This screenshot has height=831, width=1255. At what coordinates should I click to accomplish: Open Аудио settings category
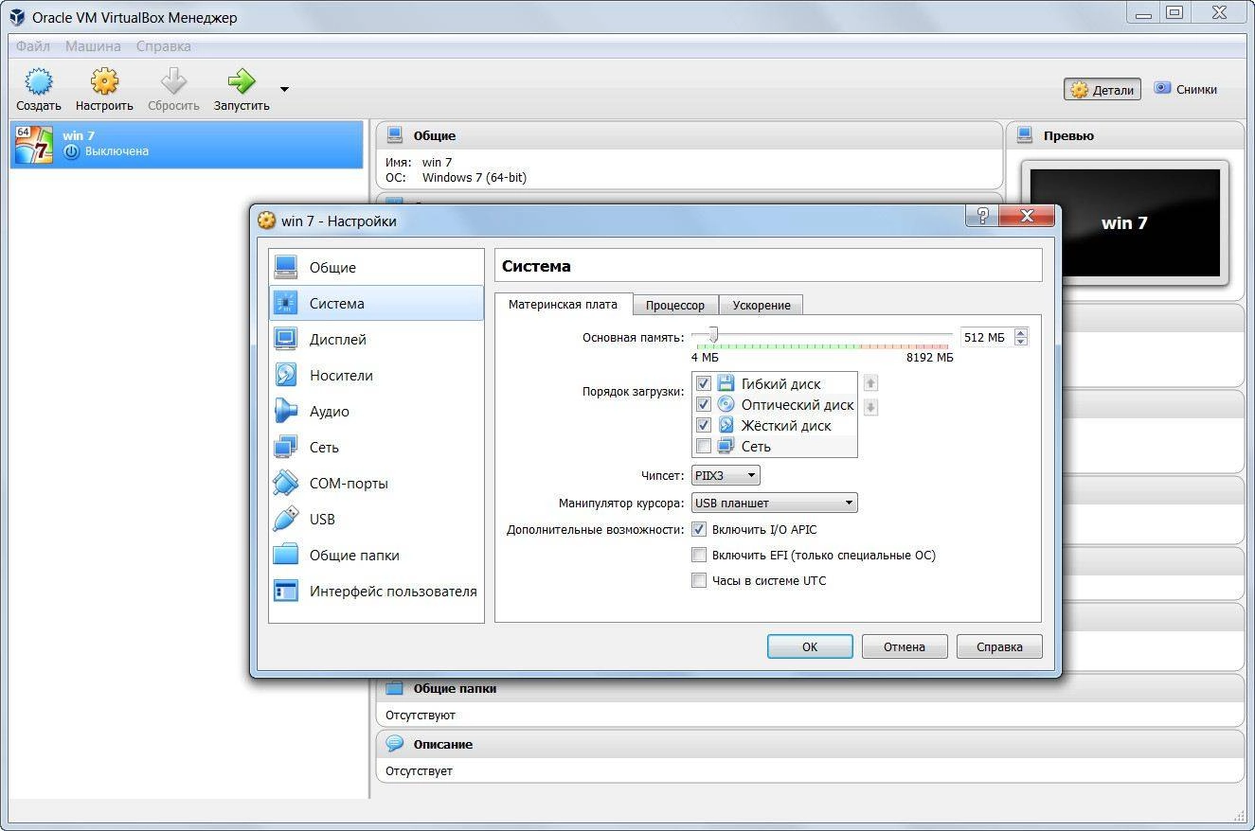(376, 412)
